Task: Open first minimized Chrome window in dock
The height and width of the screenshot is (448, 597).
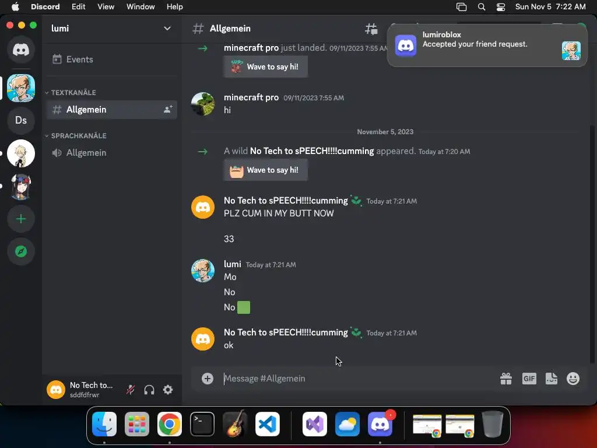Action: pos(427,425)
